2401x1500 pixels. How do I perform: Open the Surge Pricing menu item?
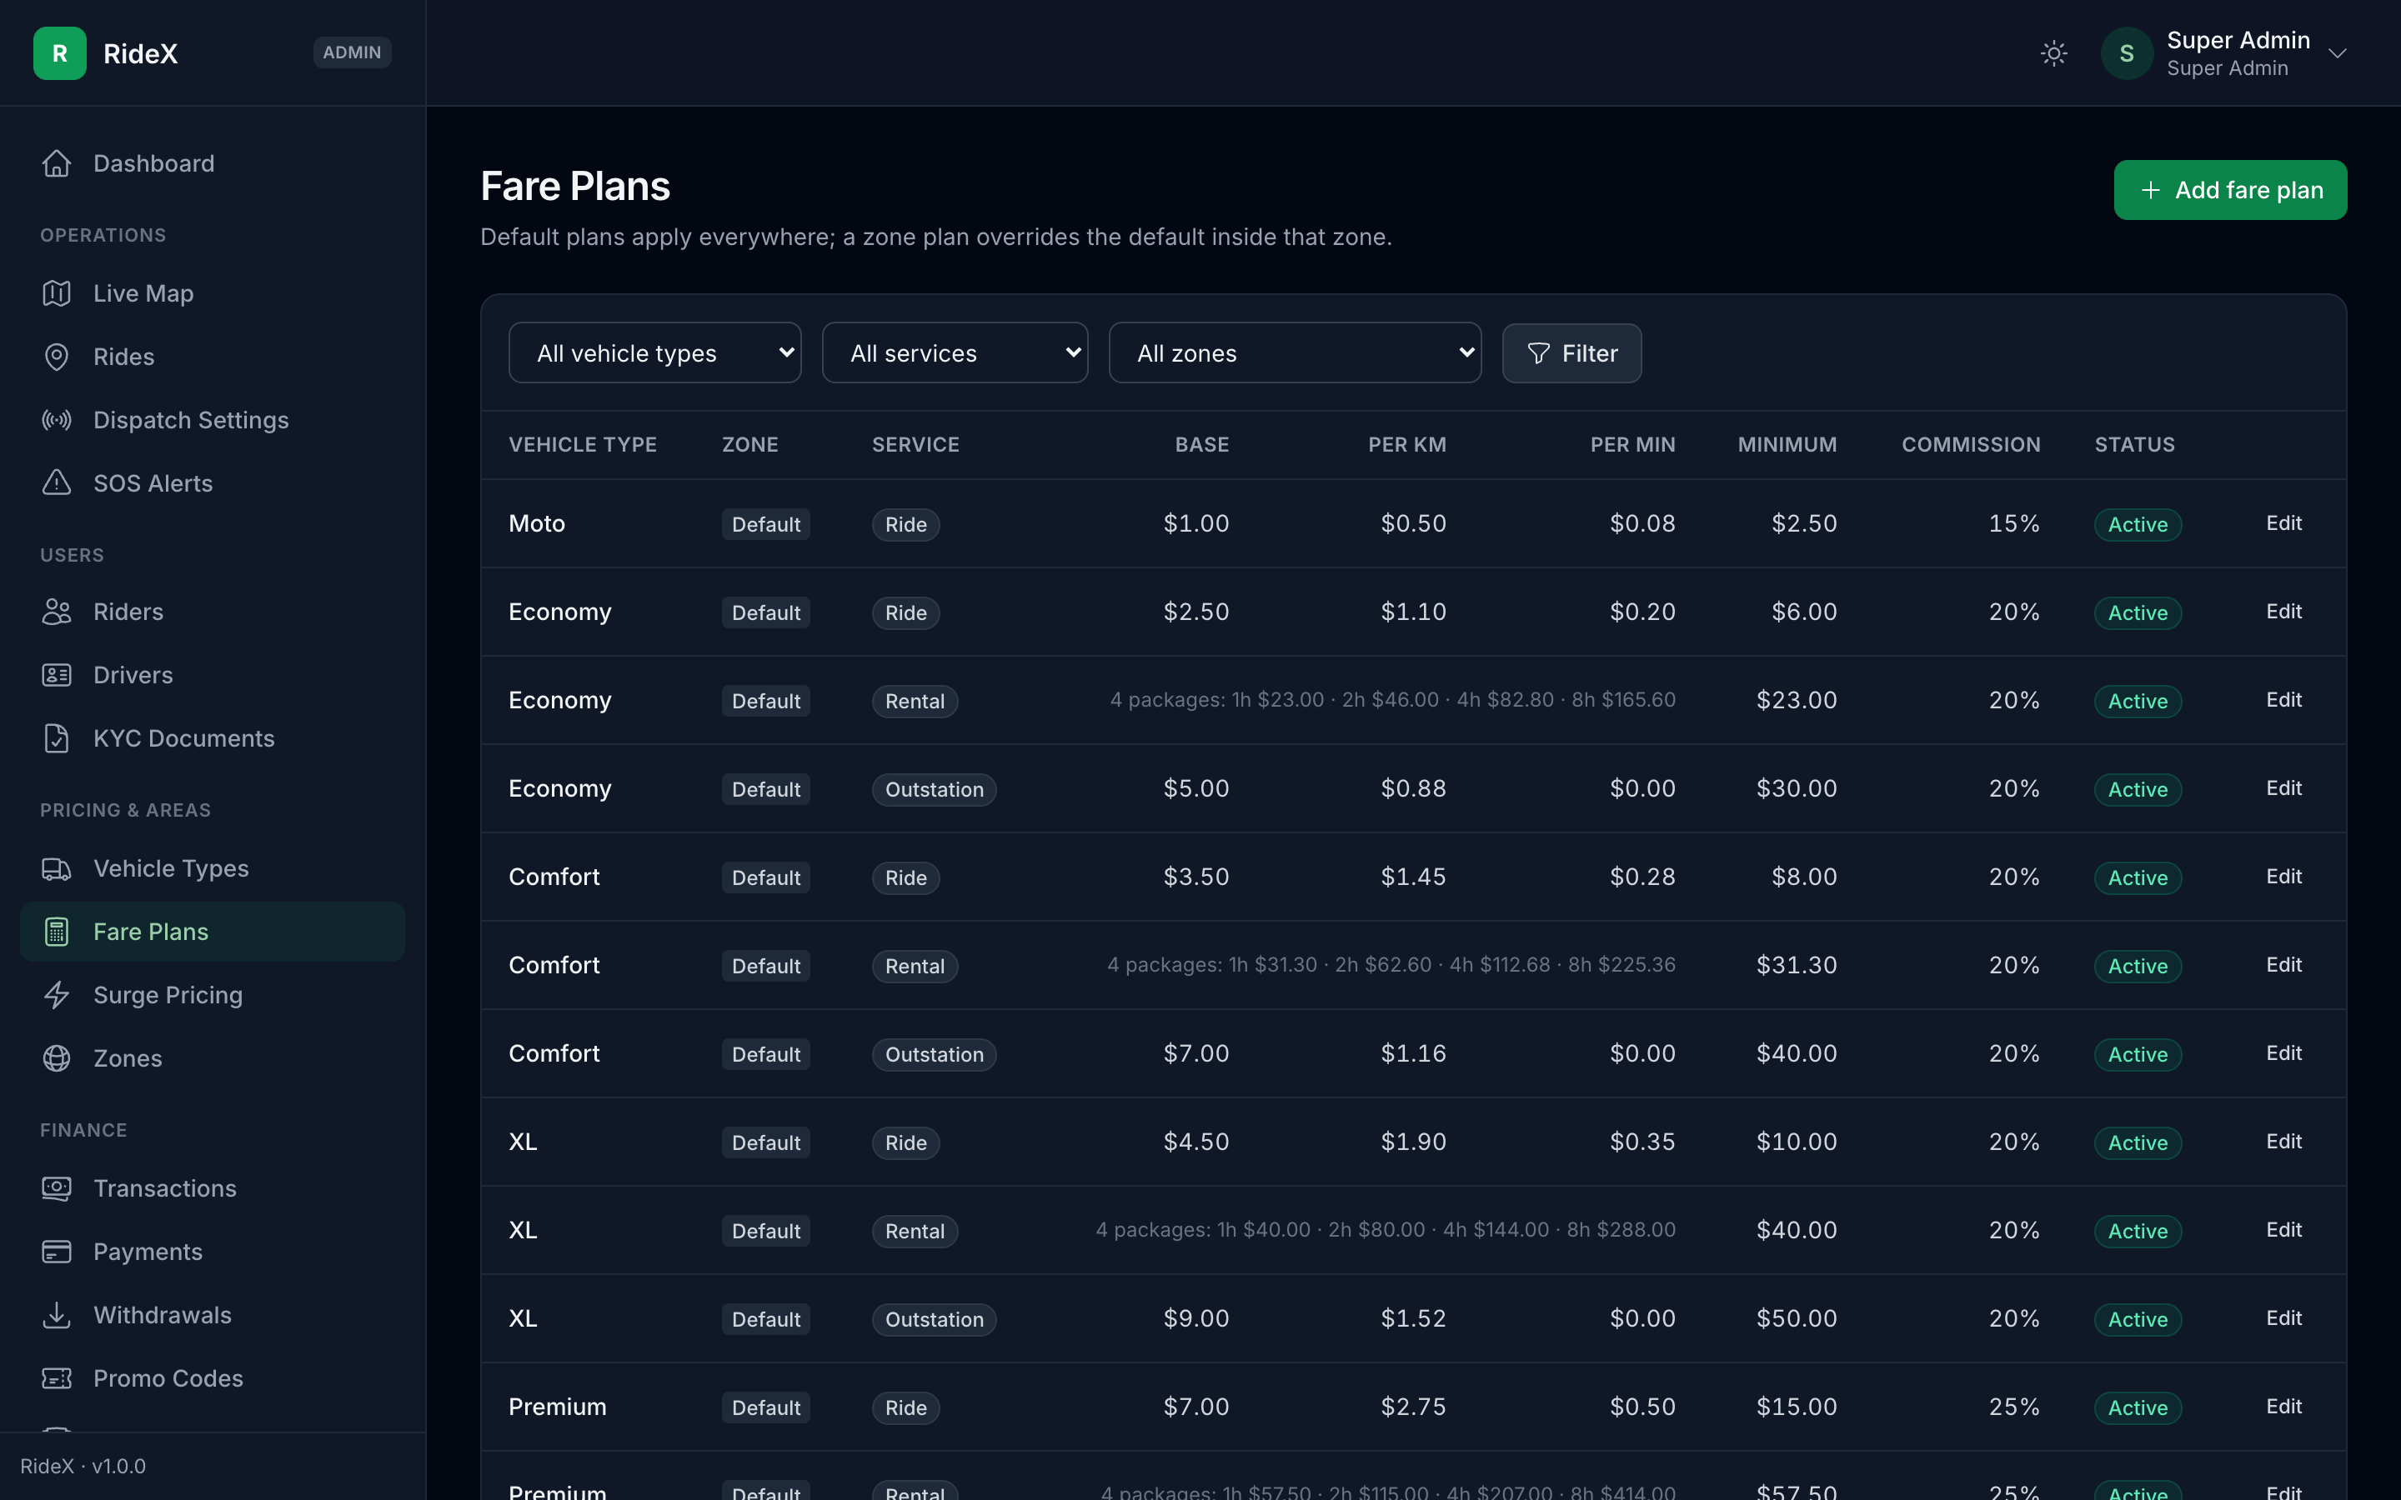point(213,995)
